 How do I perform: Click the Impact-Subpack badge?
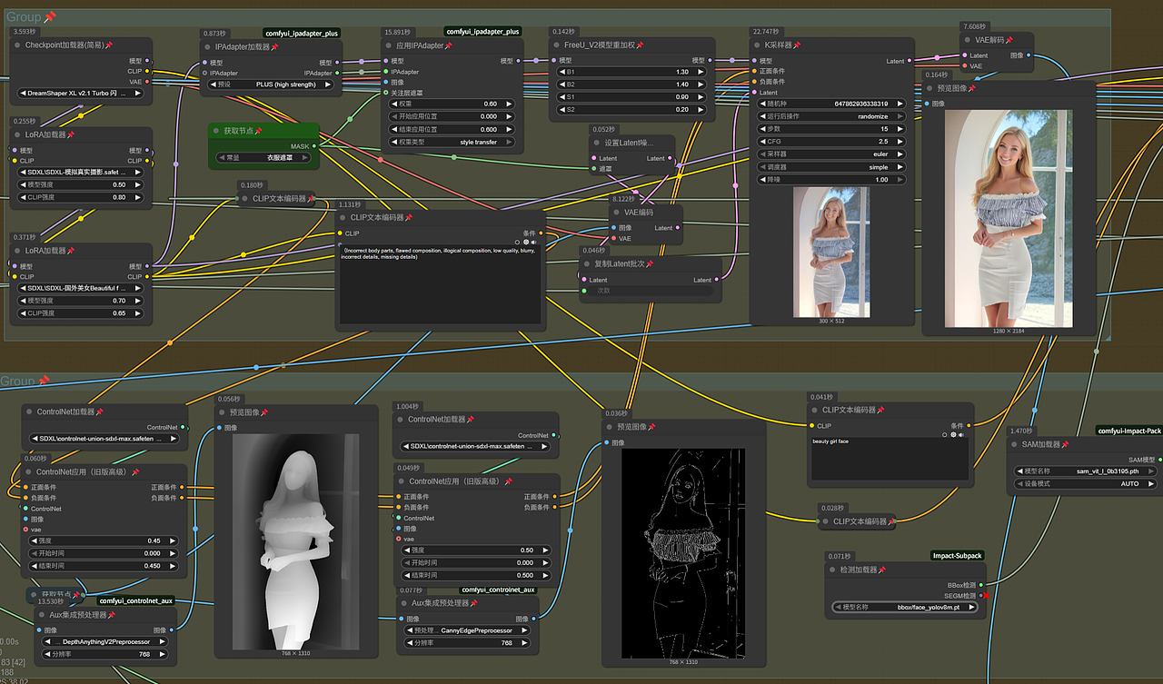pyautogui.click(x=958, y=555)
